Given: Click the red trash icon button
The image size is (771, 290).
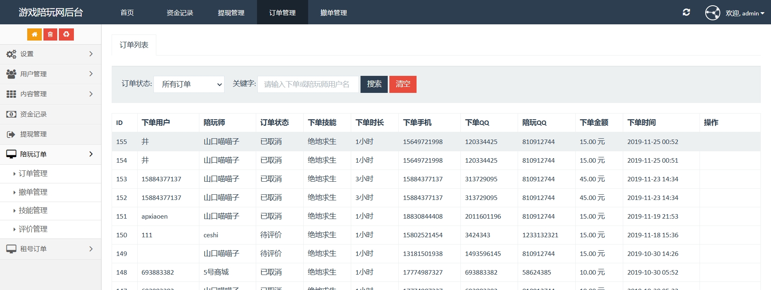Looking at the screenshot, I should pos(50,34).
